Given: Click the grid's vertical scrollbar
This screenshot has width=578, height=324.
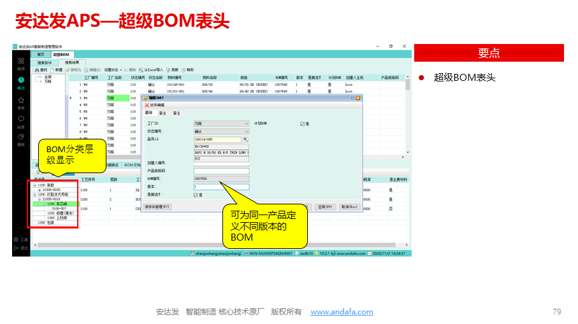Looking at the screenshot, I should tap(407, 114).
